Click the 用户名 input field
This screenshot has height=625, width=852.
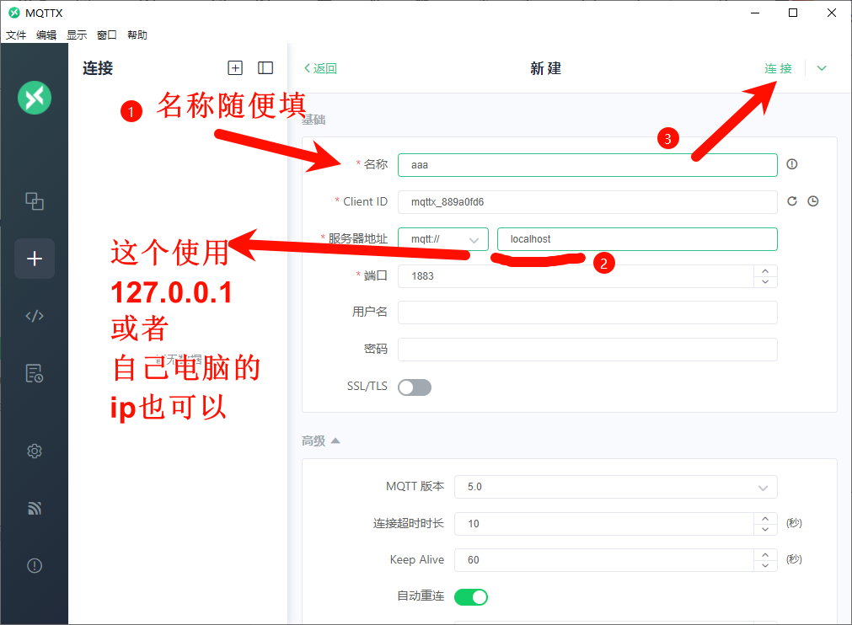tap(587, 312)
